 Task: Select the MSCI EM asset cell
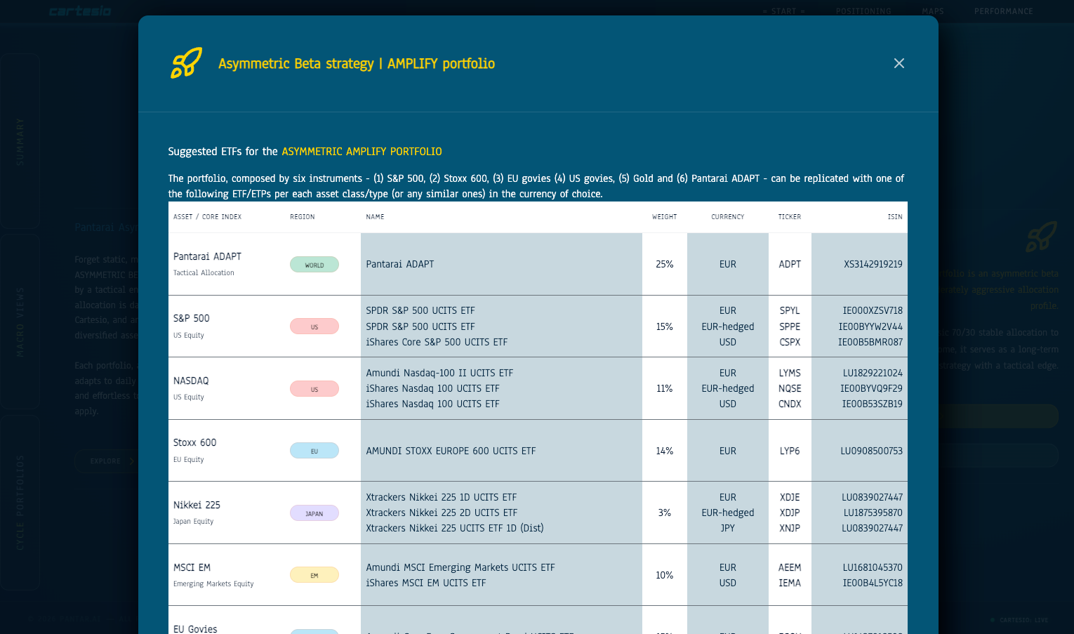click(x=227, y=575)
